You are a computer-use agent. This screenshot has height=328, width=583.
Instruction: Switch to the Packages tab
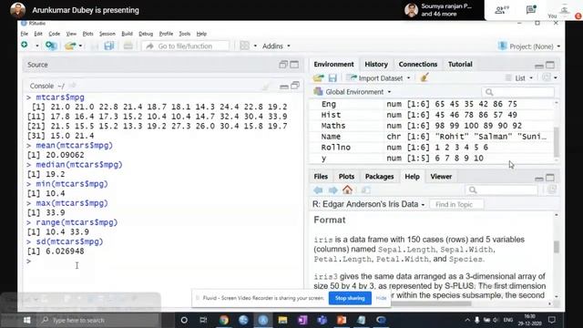pos(379,177)
